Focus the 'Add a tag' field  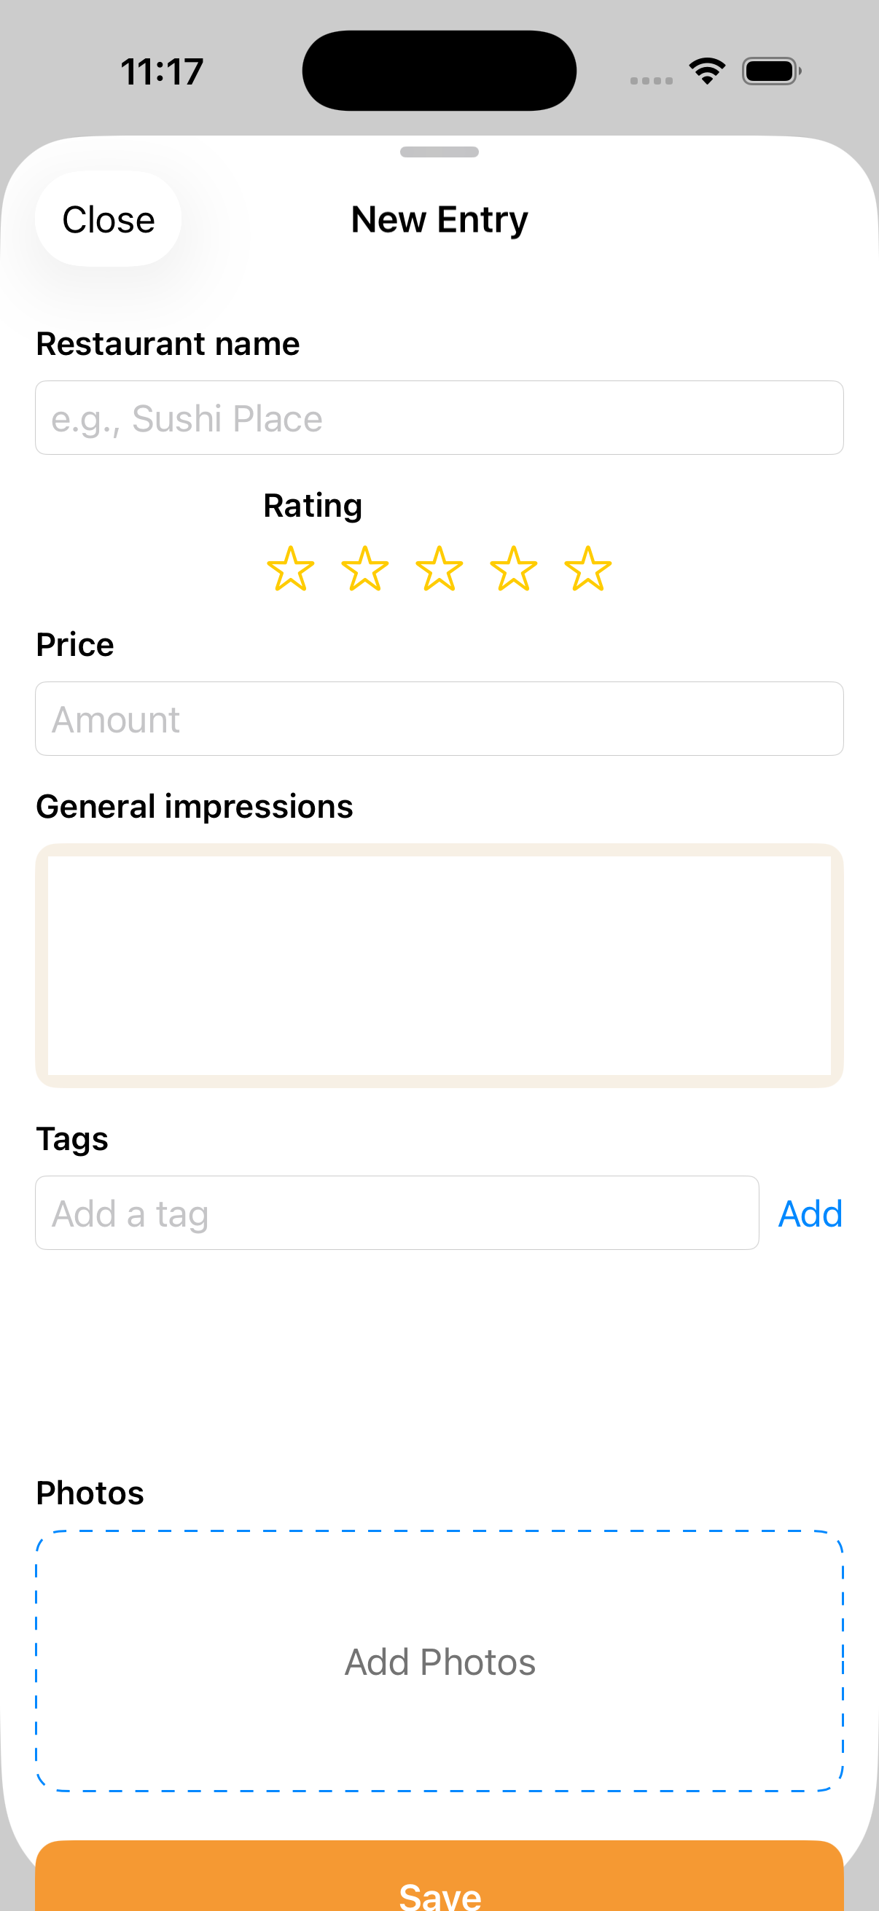pyautogui.click(x=396, y=1213)
